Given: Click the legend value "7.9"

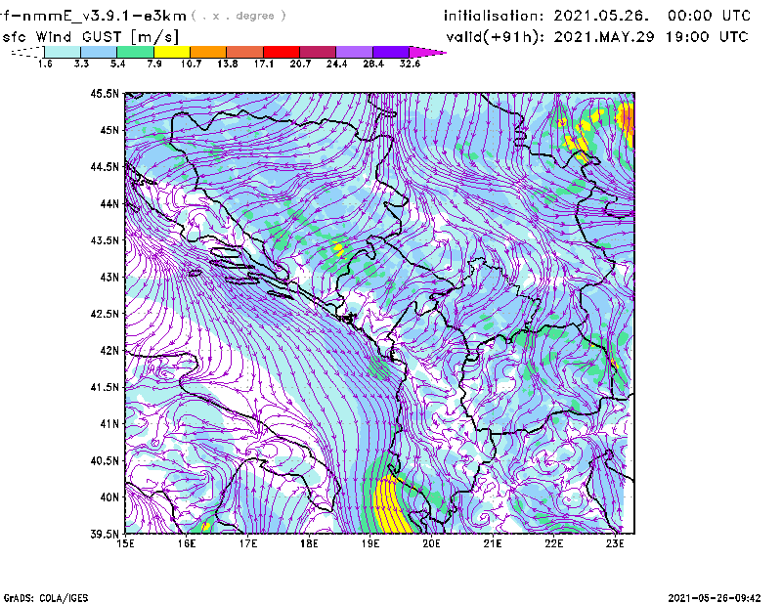Looking at the screenshot, I should [x=154, y=64].
